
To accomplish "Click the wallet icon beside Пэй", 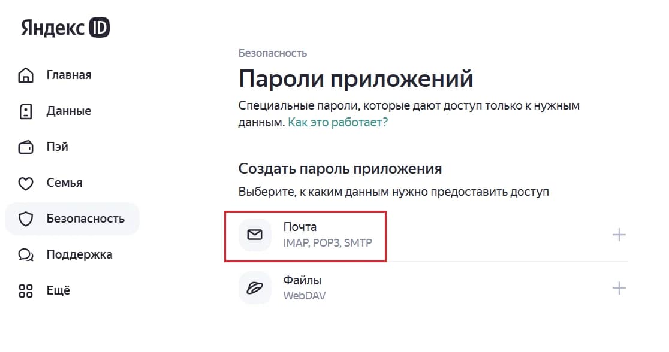I will click(x=26, y=147).
